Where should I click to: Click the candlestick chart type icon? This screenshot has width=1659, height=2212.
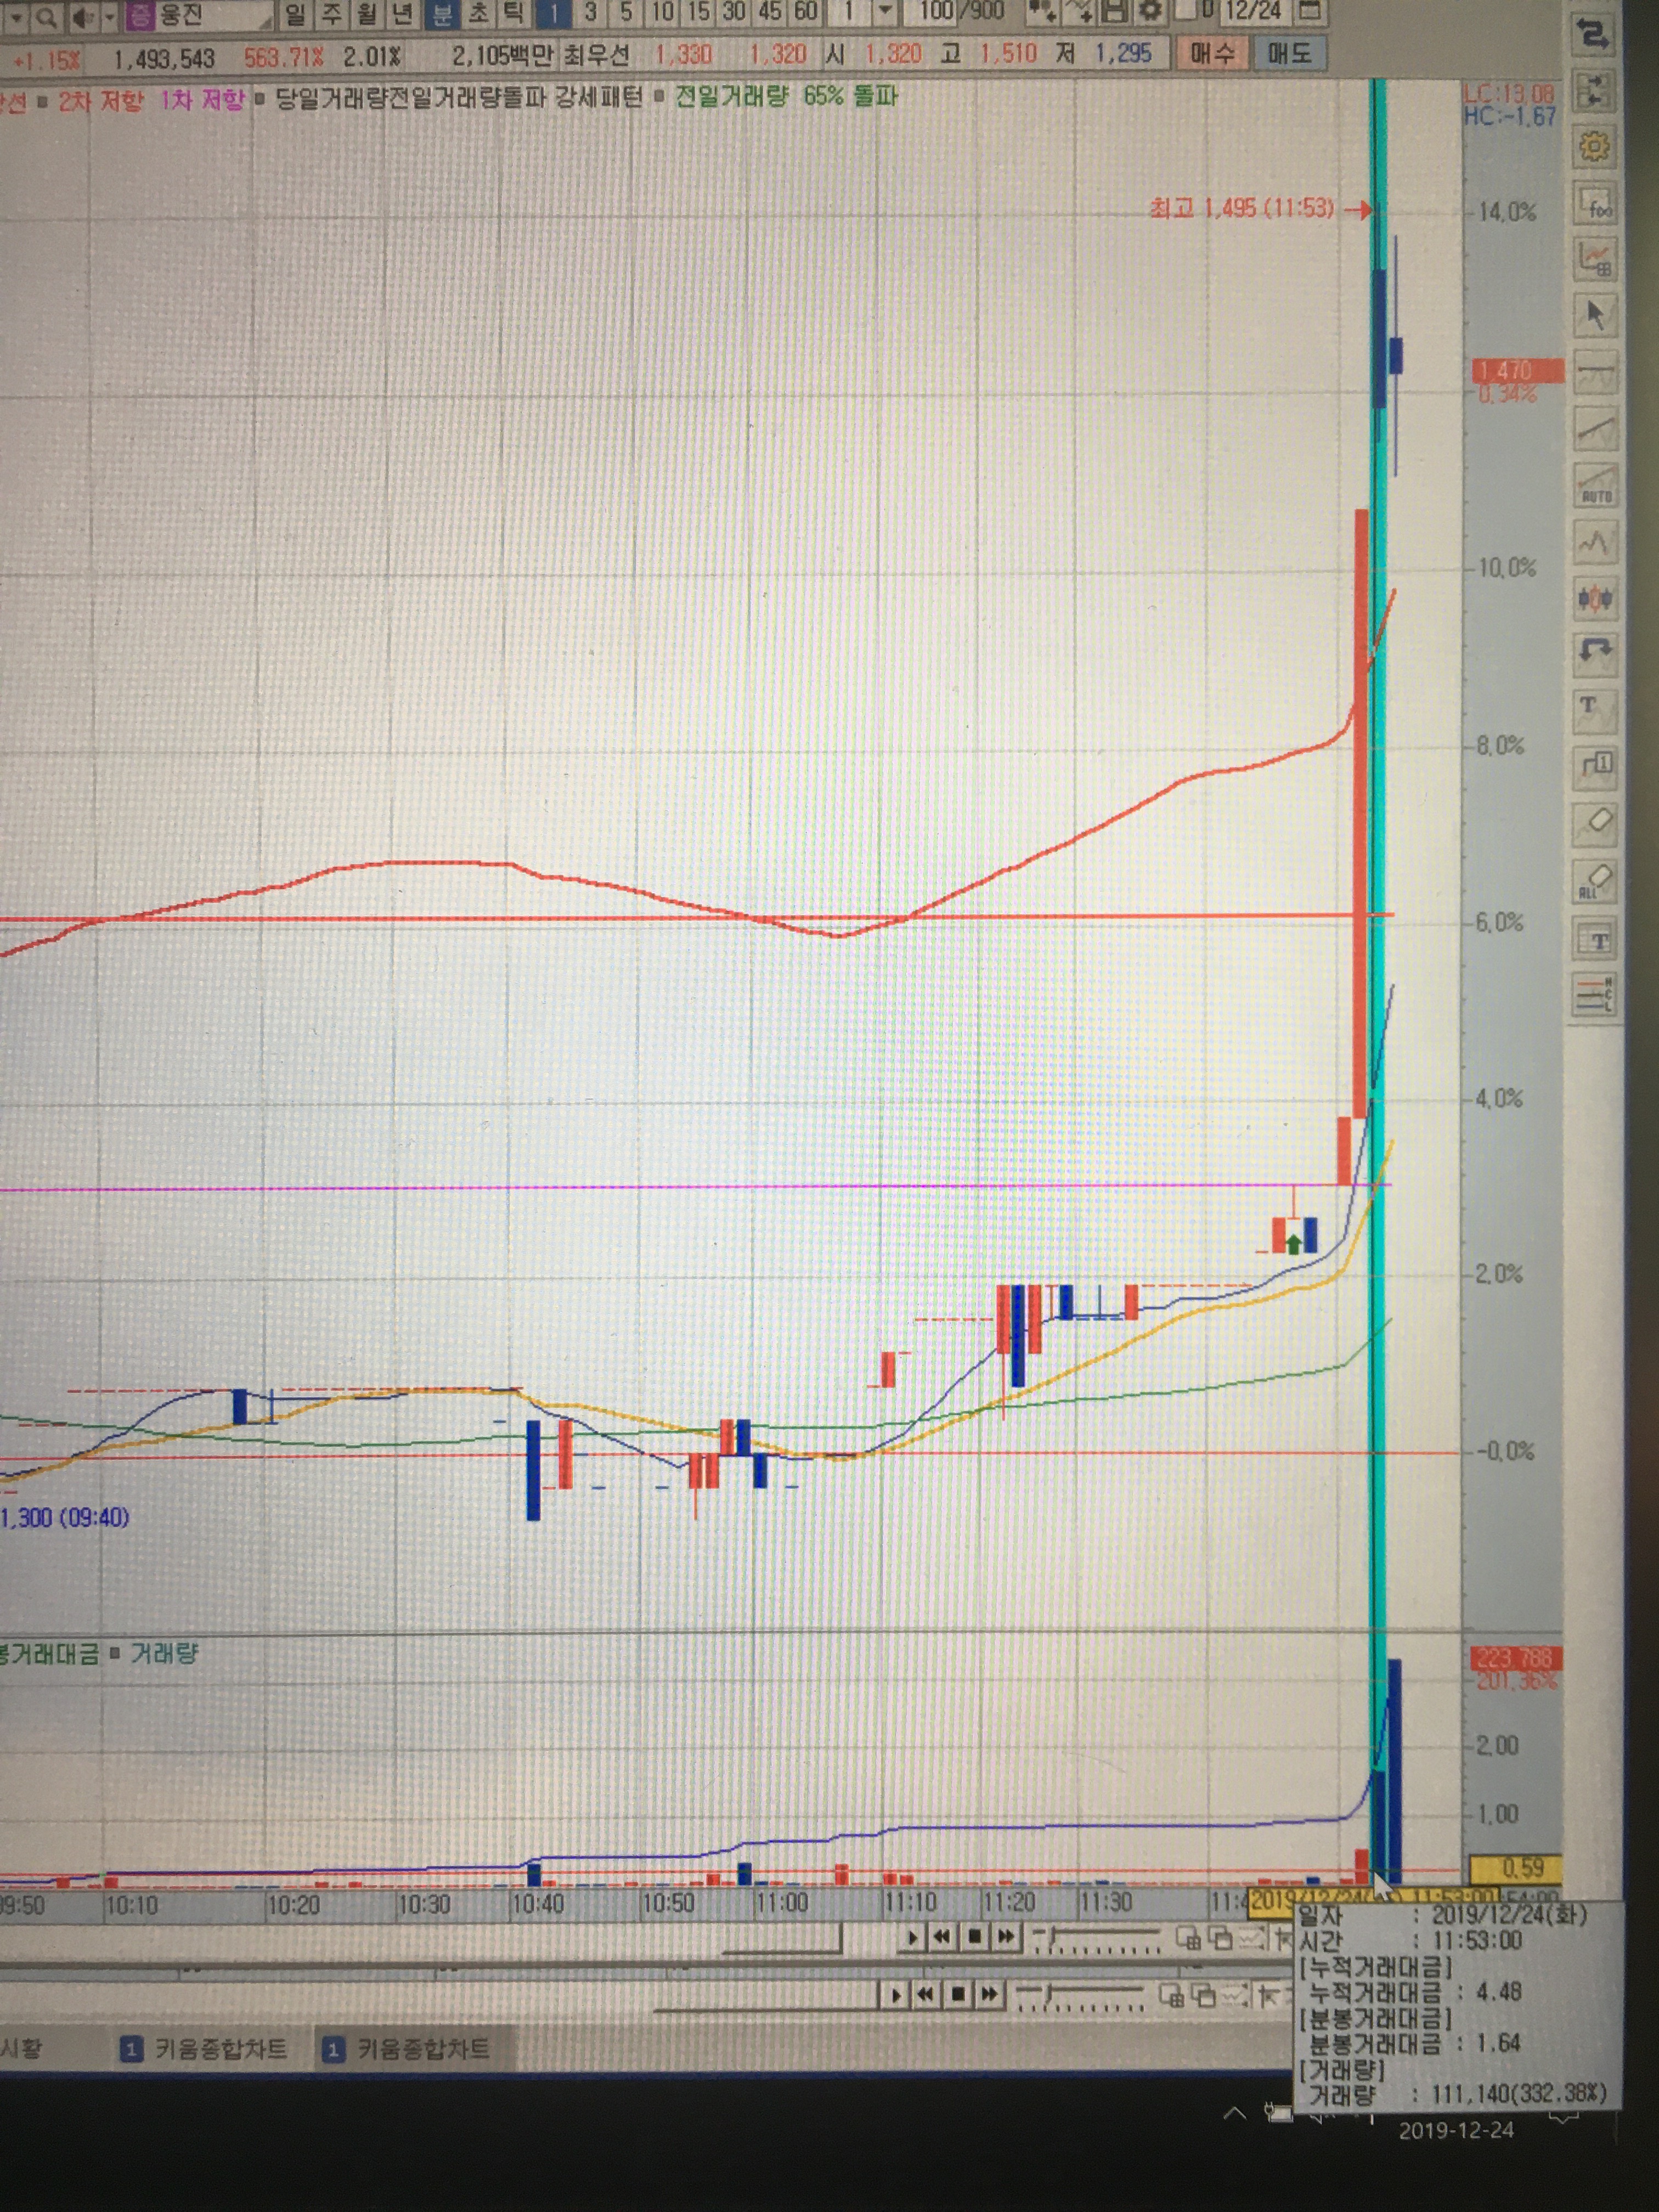point(1596,598)
